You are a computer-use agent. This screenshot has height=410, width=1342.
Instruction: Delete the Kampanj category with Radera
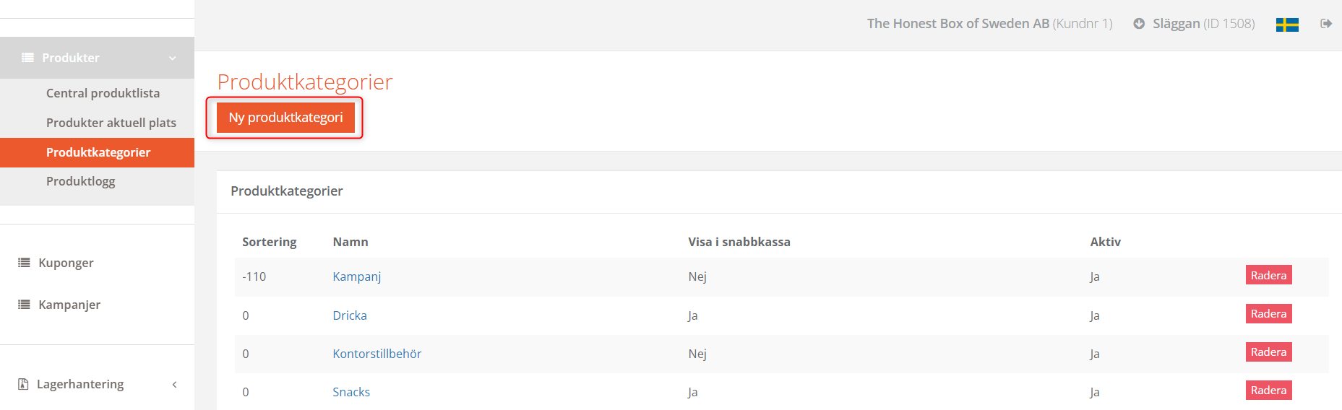click(1268, 276)
